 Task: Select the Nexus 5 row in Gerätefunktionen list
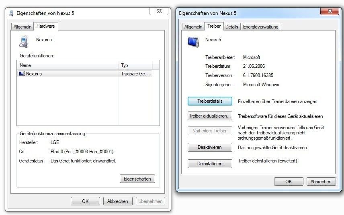(84, 73)
